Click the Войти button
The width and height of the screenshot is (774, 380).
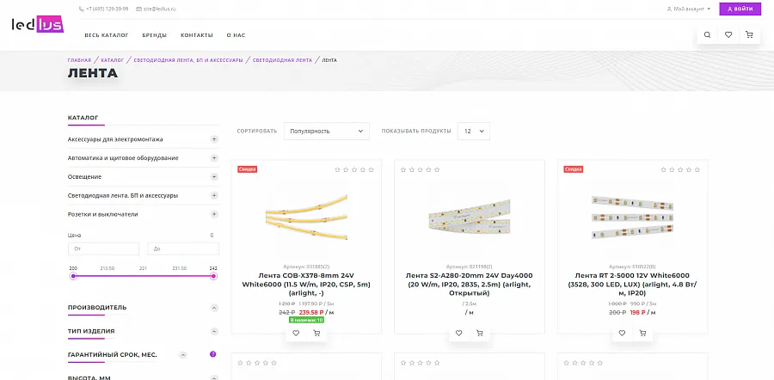pyautogui.click(x=740, y=9)
